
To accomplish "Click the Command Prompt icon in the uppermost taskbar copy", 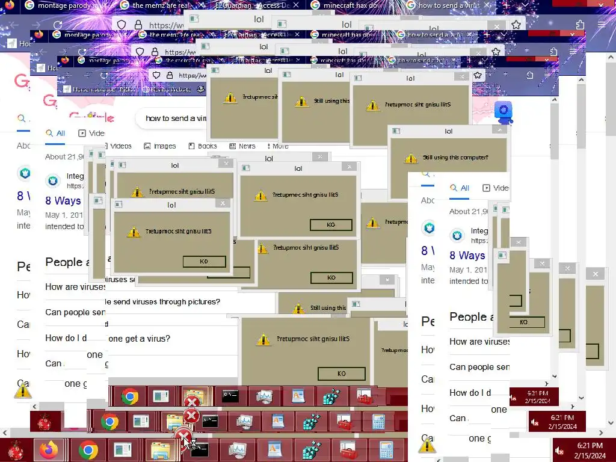I will point(230,396).
